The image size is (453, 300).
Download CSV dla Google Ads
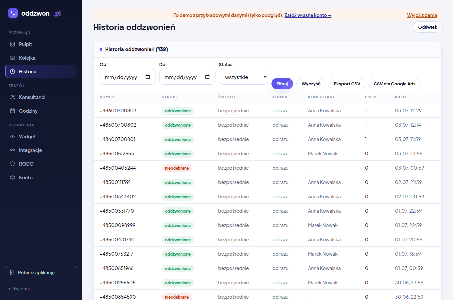click(394, 84)
